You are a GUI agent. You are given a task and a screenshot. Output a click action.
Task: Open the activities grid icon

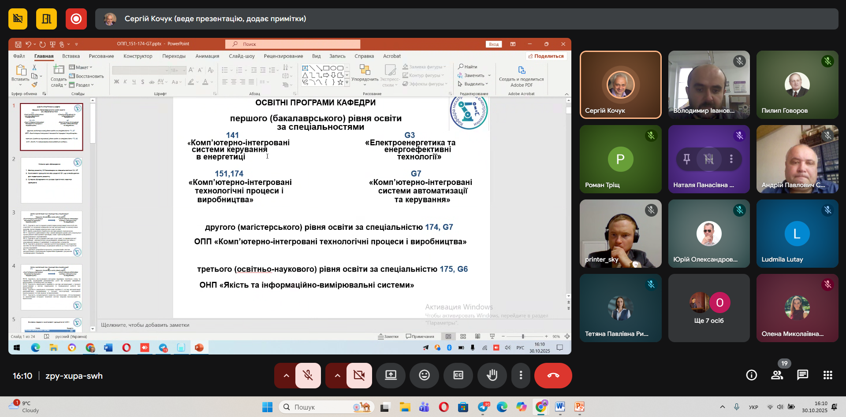[x=827, y=375]
